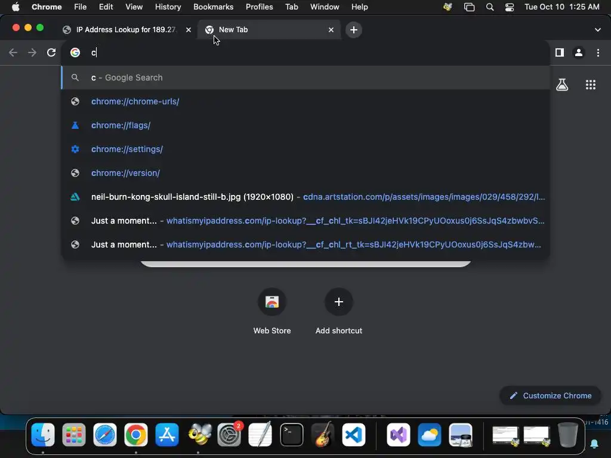Open Preview from the Dock
The image size is (611, 458).
(x=461, y=435)
